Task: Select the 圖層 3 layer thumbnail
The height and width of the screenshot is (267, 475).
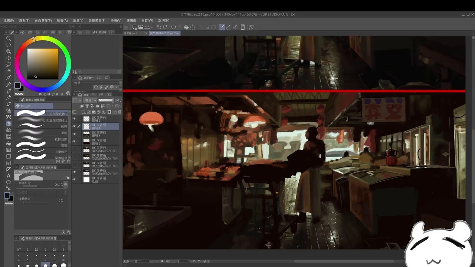Action: [x=86, y=134]
